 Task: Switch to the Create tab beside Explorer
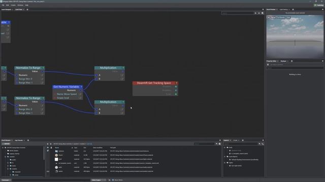(235, 141)
